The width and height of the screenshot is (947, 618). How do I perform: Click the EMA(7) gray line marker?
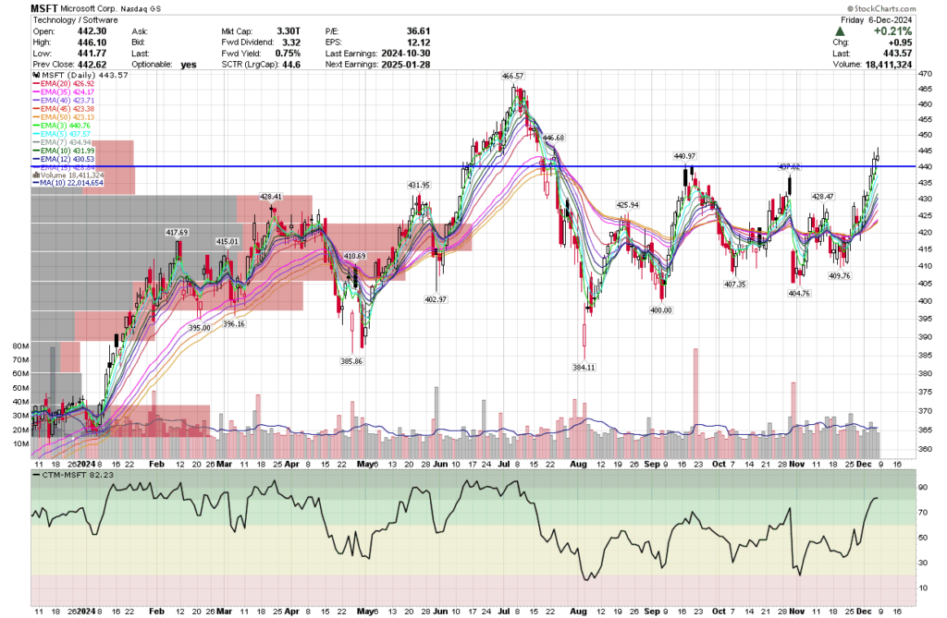pos(36,141)
